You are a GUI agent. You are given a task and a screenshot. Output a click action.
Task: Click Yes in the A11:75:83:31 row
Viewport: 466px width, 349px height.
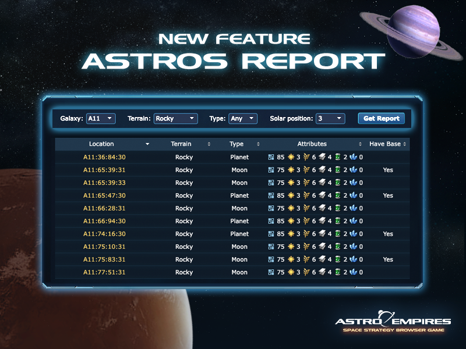click(388, 259)
